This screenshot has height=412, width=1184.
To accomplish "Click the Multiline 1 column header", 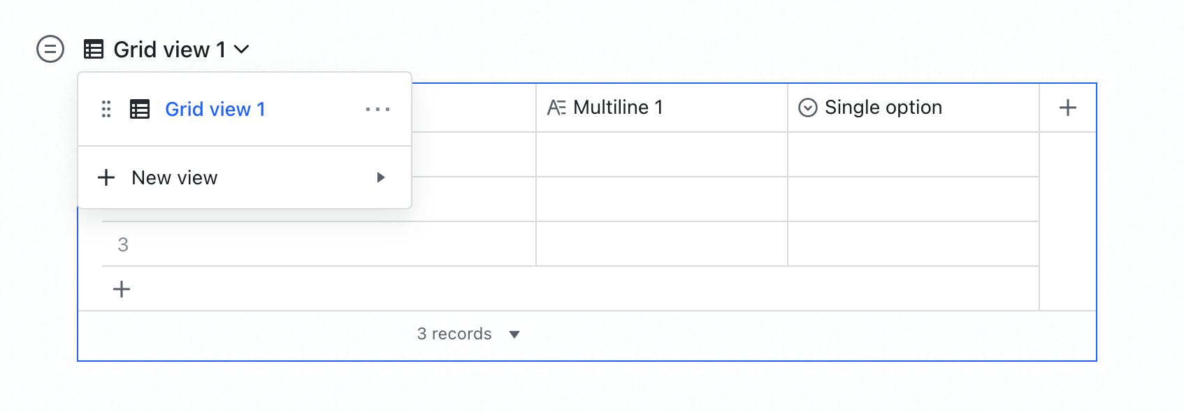I will pos(618,108).
